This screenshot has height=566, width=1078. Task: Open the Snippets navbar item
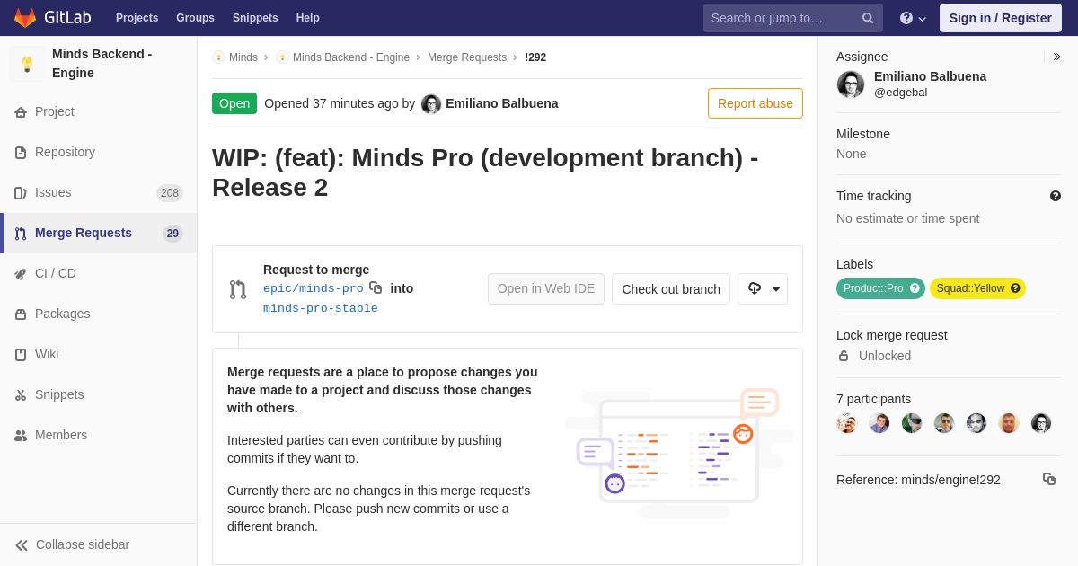[x=255, y=18]
